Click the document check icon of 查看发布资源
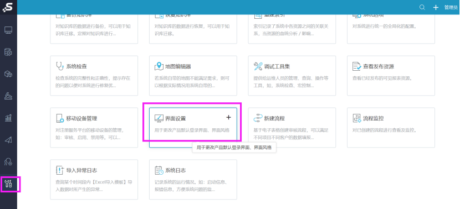 tap(357, 66)
